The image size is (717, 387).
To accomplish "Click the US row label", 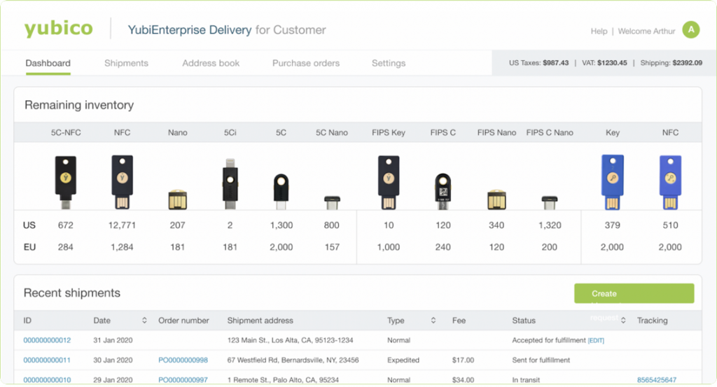I will tap(29, 225).
